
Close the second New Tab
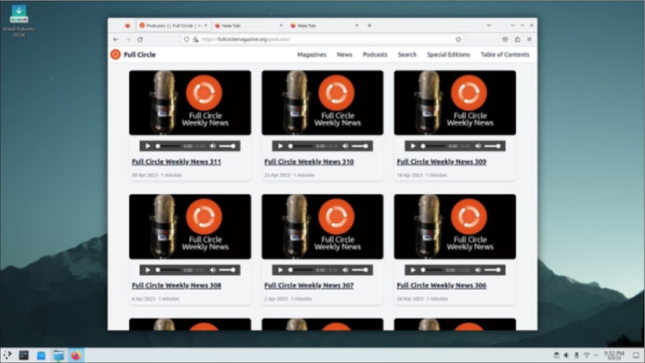[x=357, y=26]
